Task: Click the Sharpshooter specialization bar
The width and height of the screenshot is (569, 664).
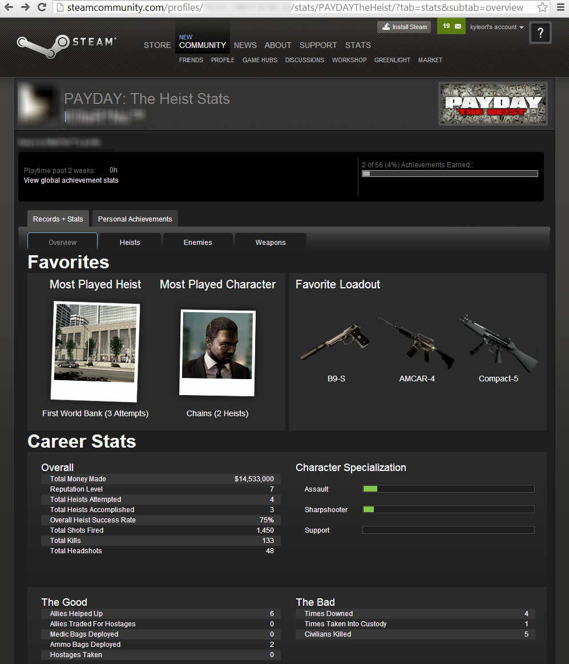Action: tap(449, 509)
